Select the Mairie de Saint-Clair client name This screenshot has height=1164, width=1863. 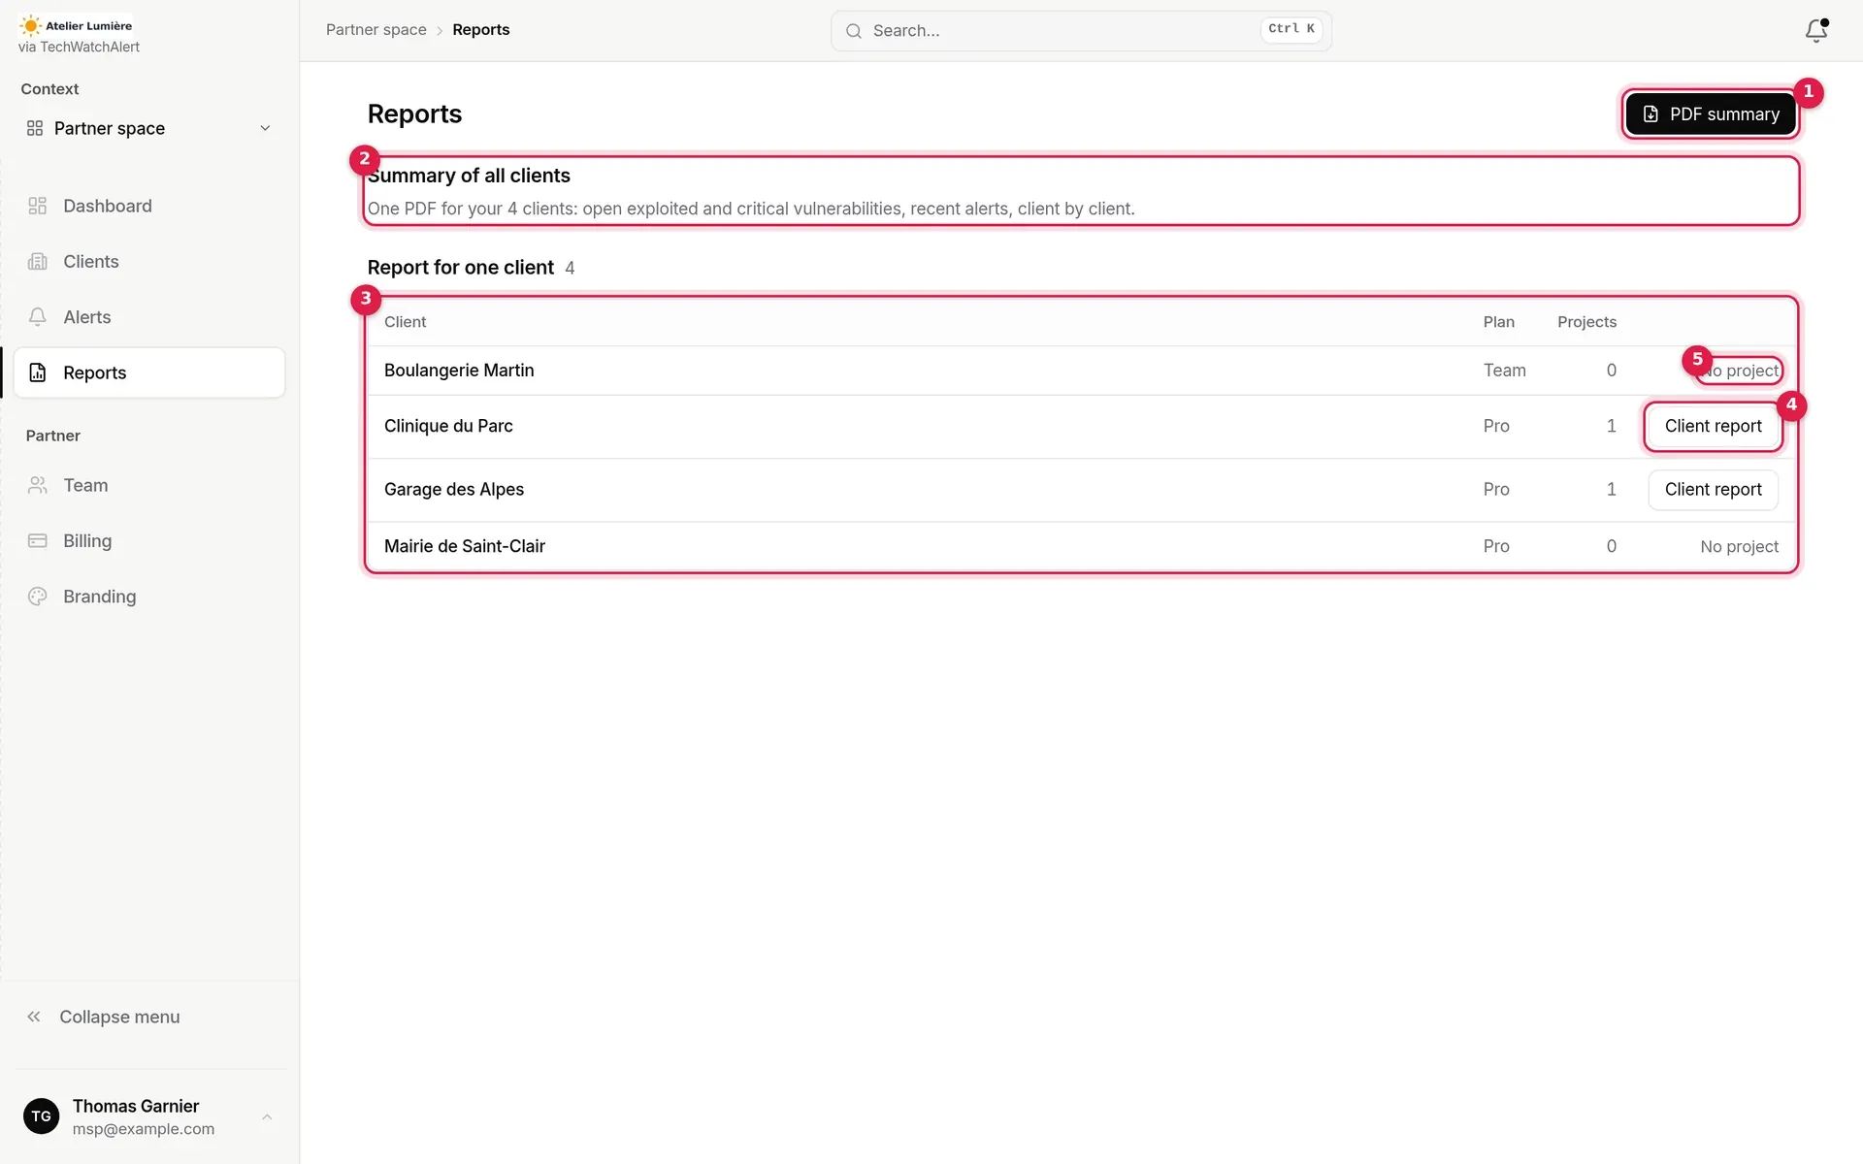pyautogui.click(x=465, y=546)
